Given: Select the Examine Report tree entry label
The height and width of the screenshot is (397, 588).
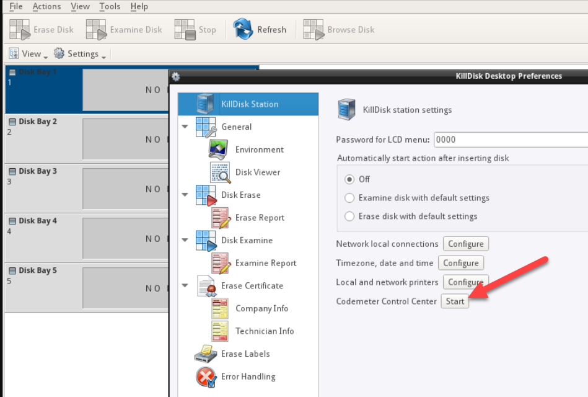Looking at the screenshot, I should (266, 263).
